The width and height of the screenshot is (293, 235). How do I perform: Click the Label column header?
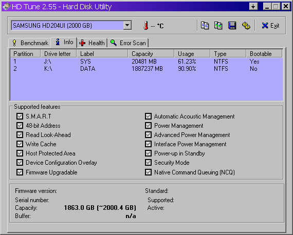pyautogui.click(x=102, y=54)
